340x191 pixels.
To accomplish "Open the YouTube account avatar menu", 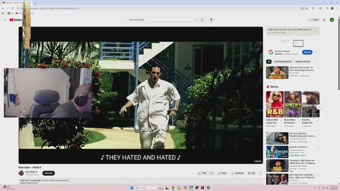I will (x=332, y=20).
